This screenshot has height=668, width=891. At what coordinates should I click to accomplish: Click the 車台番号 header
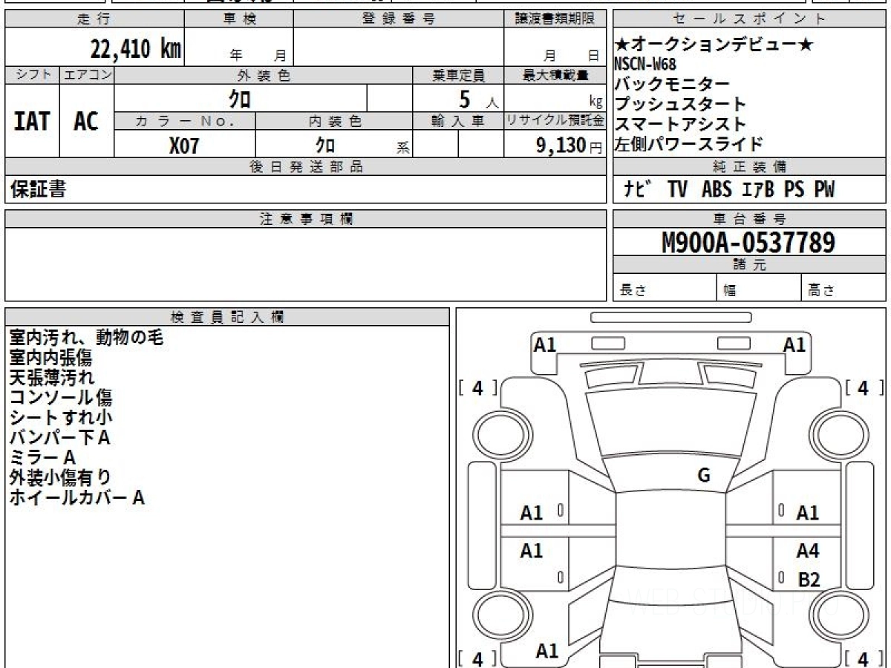tap(749, 219)
